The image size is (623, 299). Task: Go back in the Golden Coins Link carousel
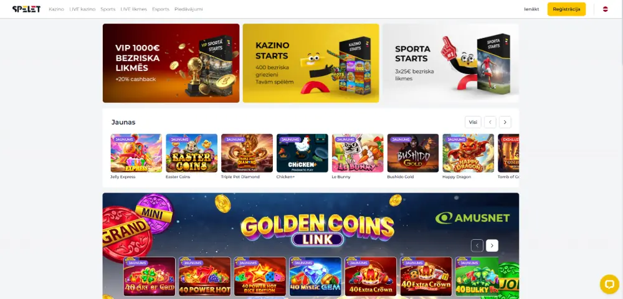[x=477, y=246]
